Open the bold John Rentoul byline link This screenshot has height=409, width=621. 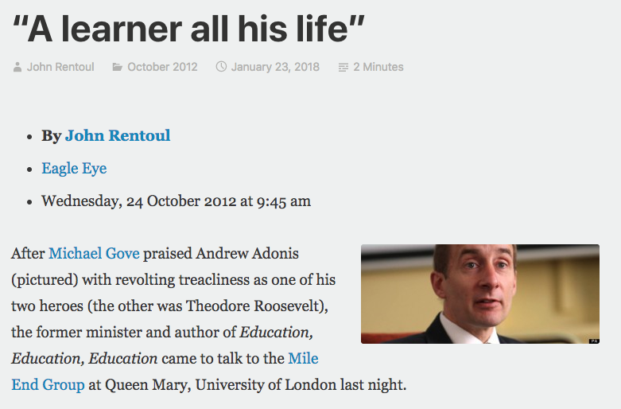pos(118,135)
